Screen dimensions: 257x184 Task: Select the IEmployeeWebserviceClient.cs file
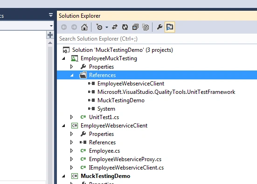pos(126,168)
